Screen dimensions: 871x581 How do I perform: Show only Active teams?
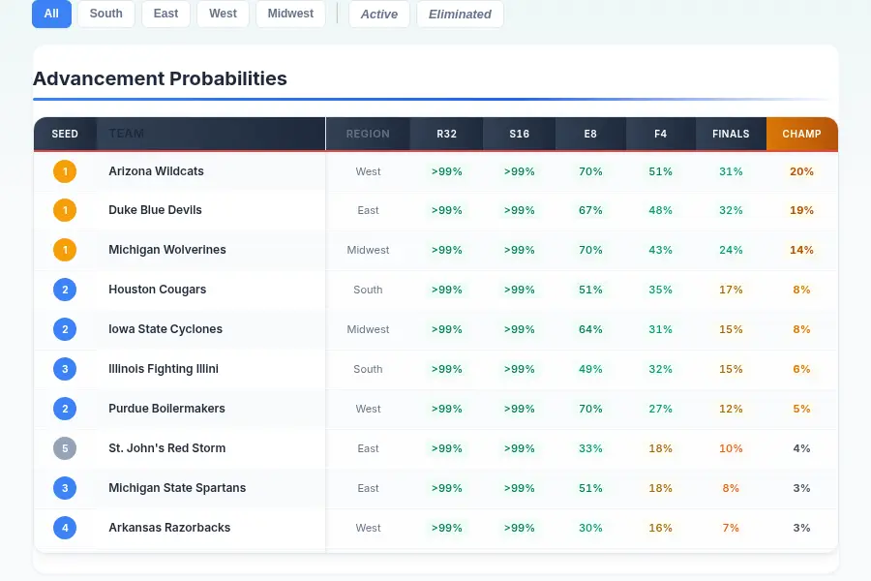[379, 14]
